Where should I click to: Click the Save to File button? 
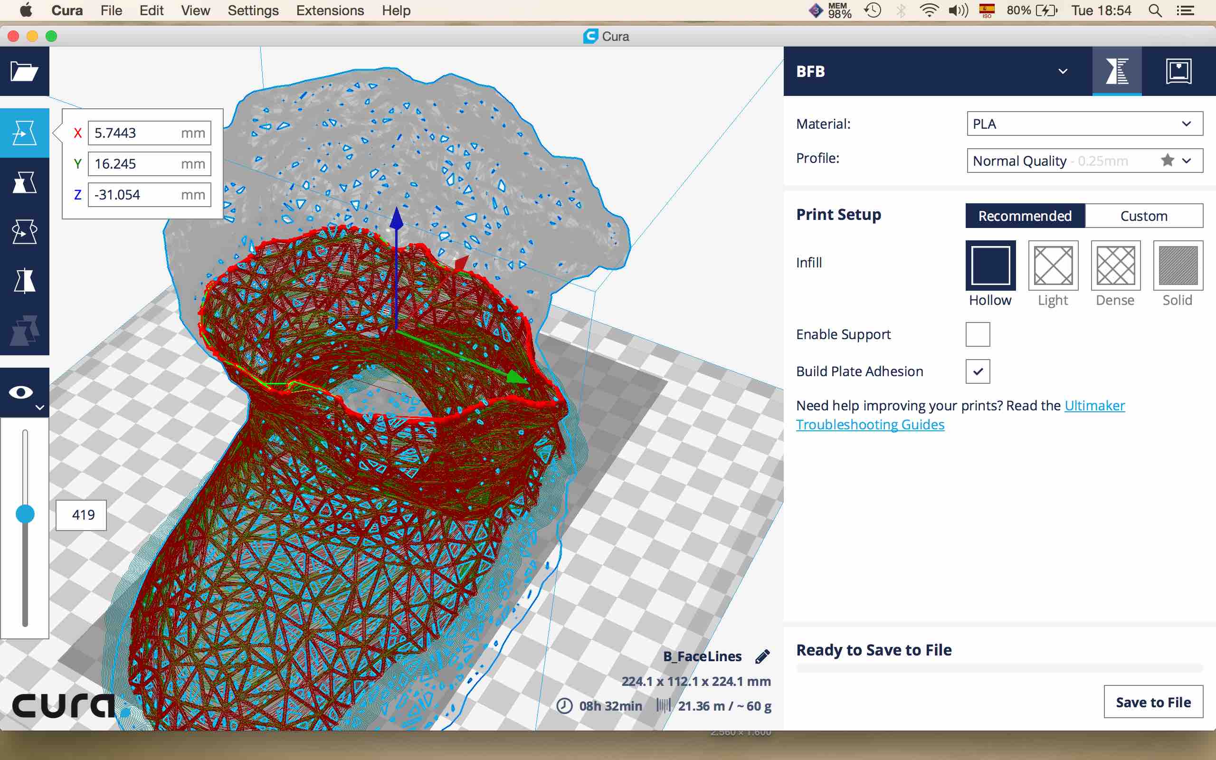click(1153, 702)
